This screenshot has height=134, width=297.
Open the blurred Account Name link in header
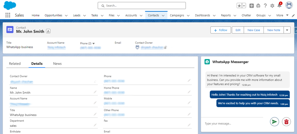(x=57, y=47)
